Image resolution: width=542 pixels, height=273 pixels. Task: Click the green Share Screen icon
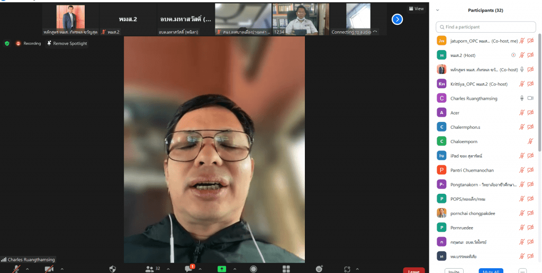click(x=222, y=269)
